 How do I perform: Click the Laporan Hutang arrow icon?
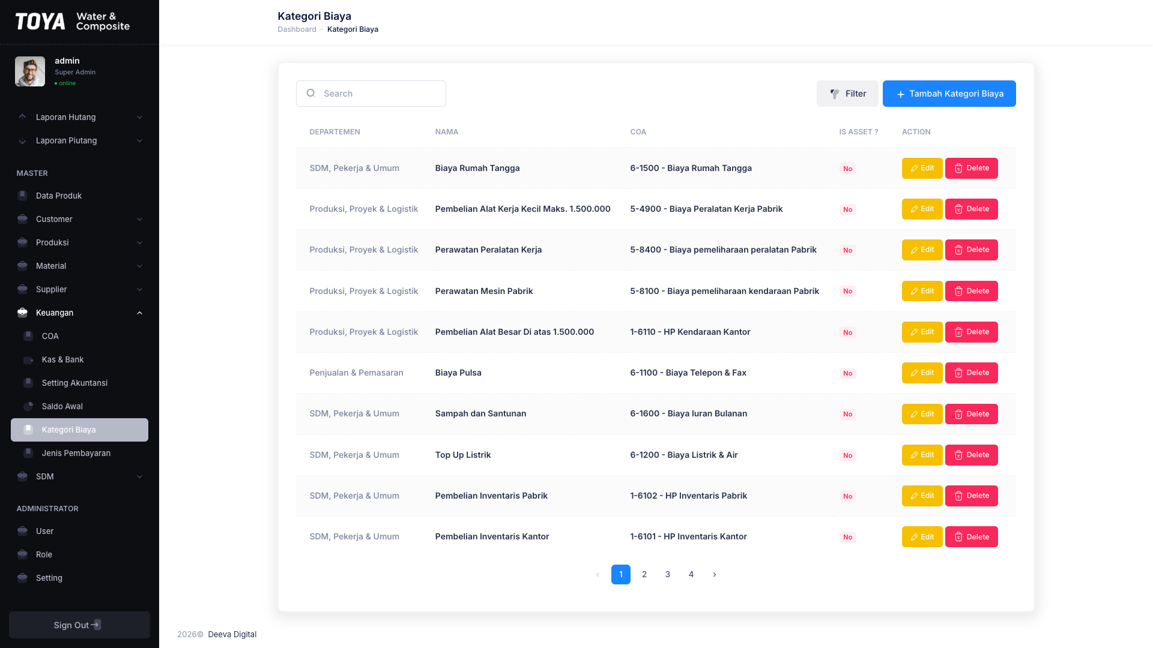coord(22,117)
